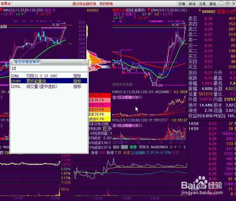236x201 pixels.
Task: Click the 指标 button below the chart
Action: (x=116, y=147)
